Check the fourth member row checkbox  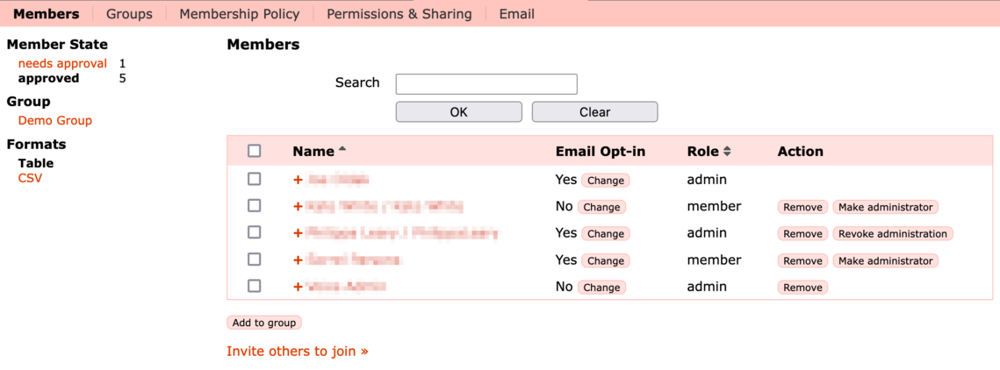coord(255,260)
